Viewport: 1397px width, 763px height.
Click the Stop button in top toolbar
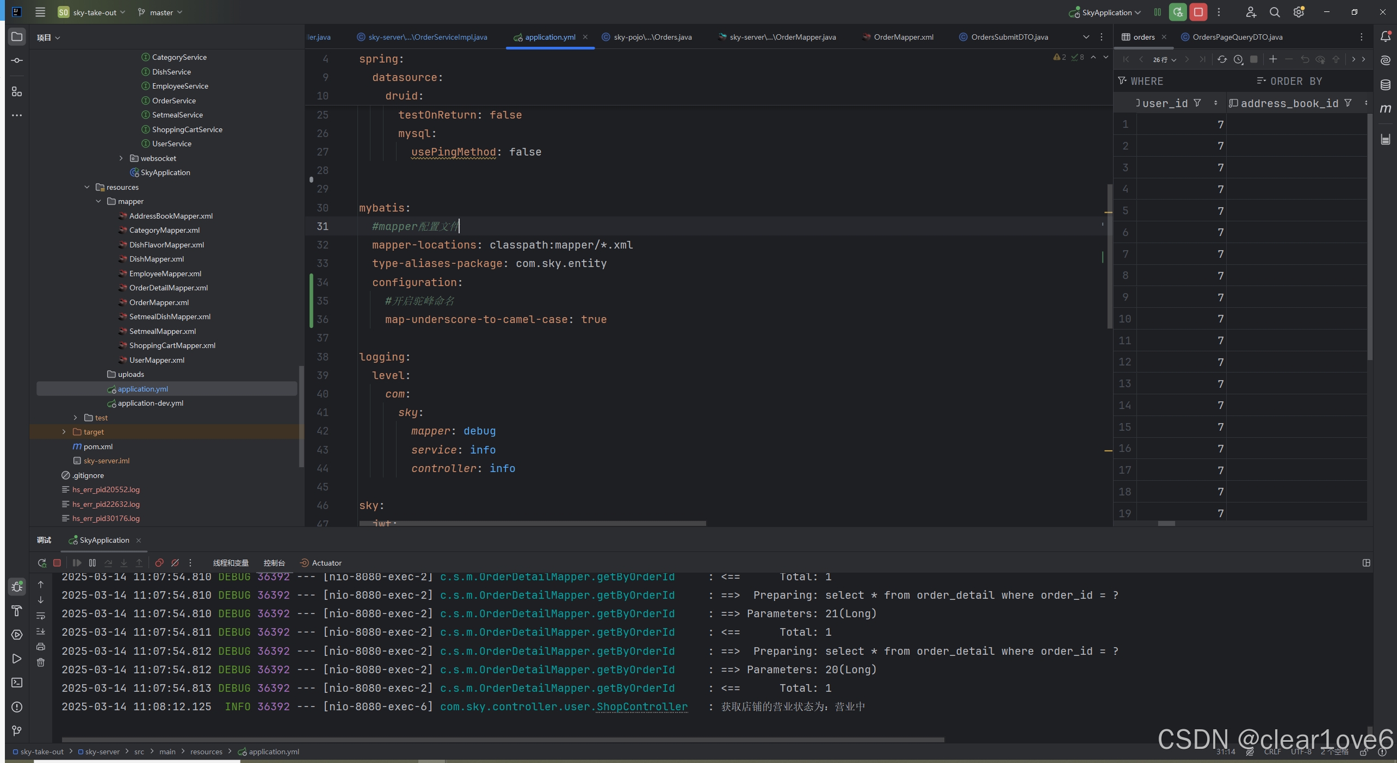point(1198,12)
